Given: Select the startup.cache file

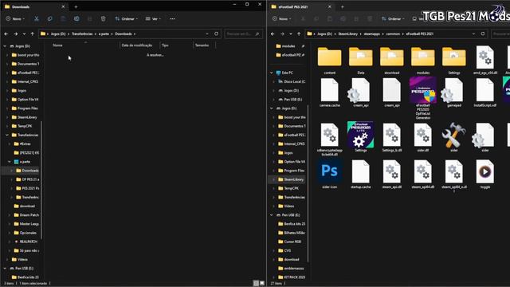Looking at the screenshot, I should pos(360,174).
